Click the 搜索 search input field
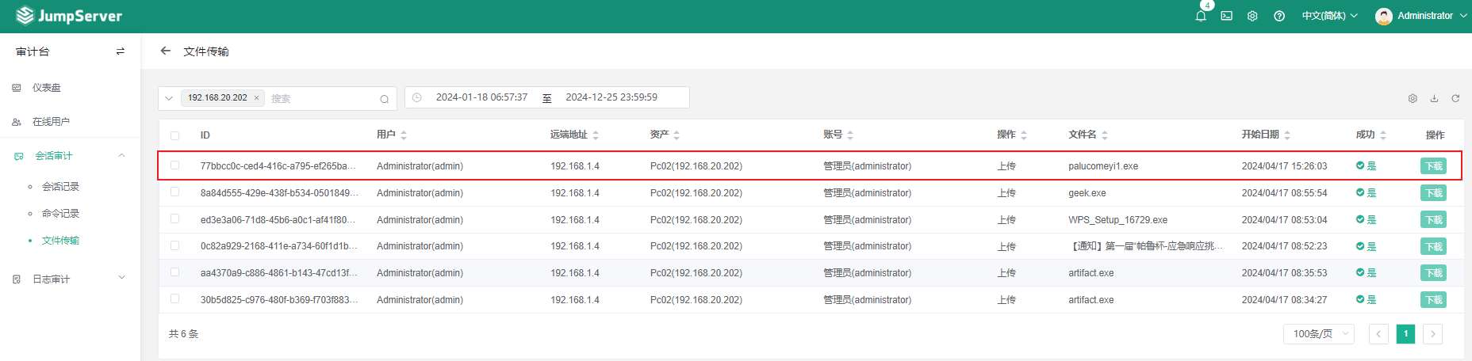 pyautogui.click(x=321, y=98)
